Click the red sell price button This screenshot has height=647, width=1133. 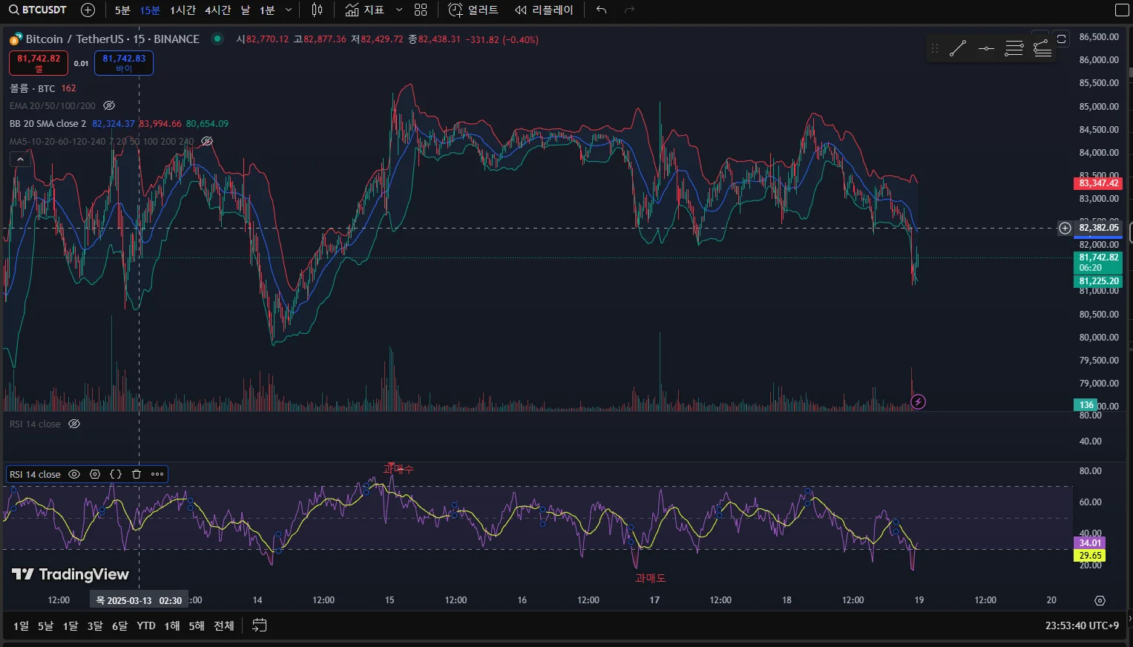[x=39, y=63]
